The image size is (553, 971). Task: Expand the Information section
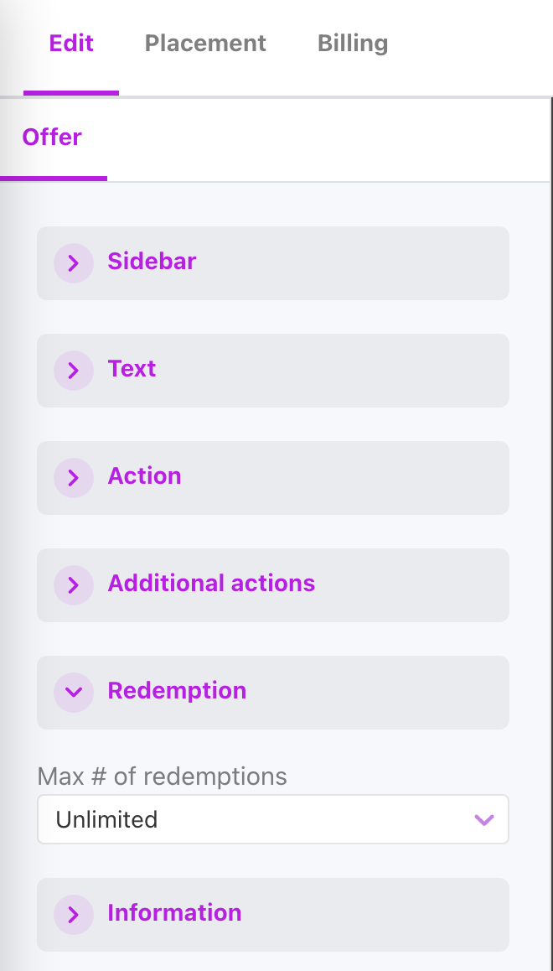(174, 914)
